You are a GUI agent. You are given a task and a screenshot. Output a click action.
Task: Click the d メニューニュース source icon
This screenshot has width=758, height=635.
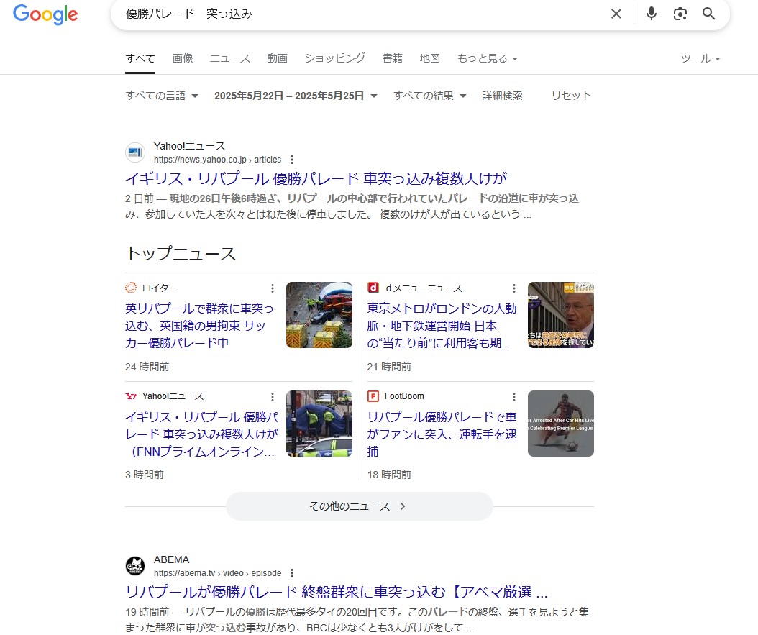[x=373, y=288]
